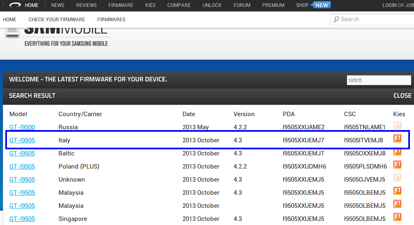This screenshot has width=414, height=225.
Task: Open the UNLOCK menu item
Action: coord(212,5)
